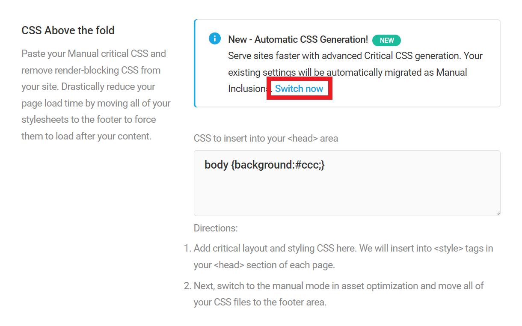Click the green NEW badge

[x=386, y=40]
